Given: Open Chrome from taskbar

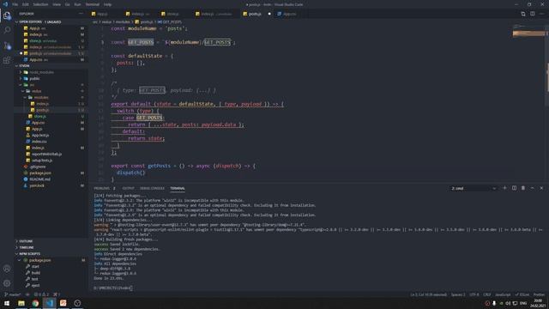Looking at the screenshot, I should (x=35, y=303).
